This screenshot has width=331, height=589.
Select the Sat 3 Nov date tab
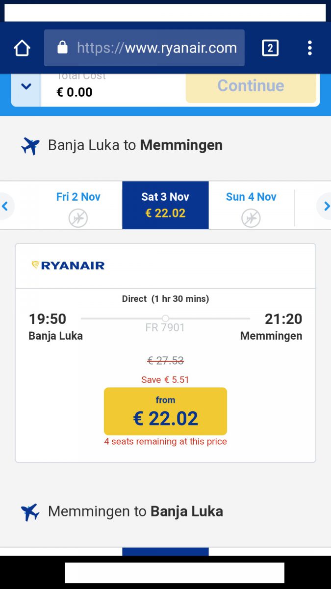click(165, 205)
